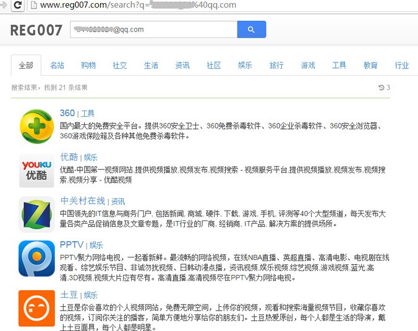Click the page icon in the address bar
This screenshot has height=331, width=418.
(x=34, y=5)
